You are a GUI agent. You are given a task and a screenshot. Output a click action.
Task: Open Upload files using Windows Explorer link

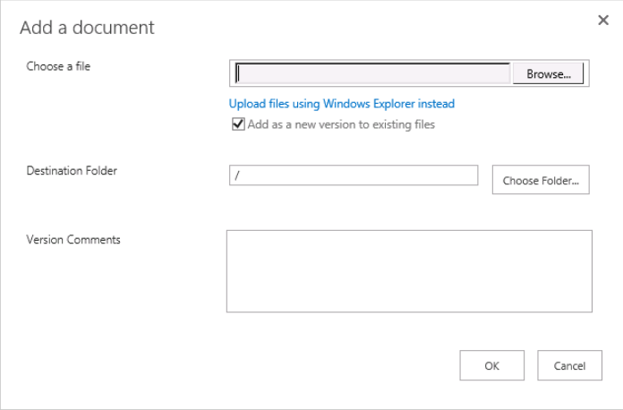[341, 104]
